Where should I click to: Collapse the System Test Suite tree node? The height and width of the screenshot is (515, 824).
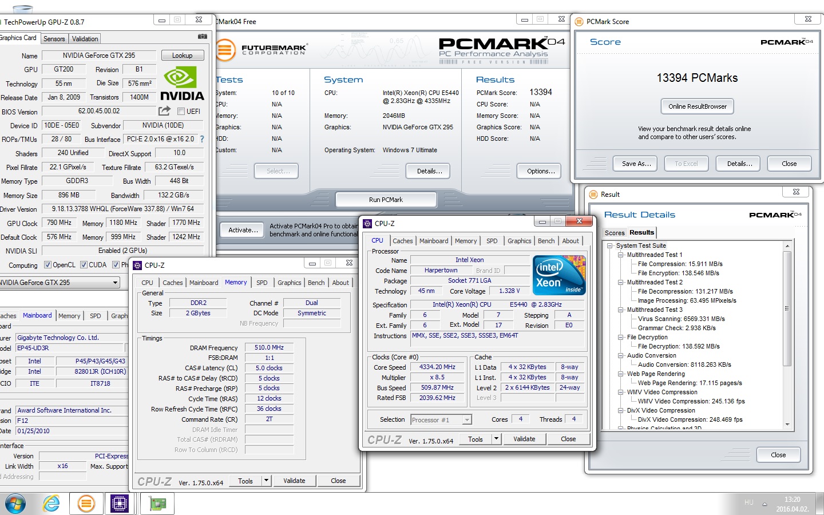(x=610, y=246)
